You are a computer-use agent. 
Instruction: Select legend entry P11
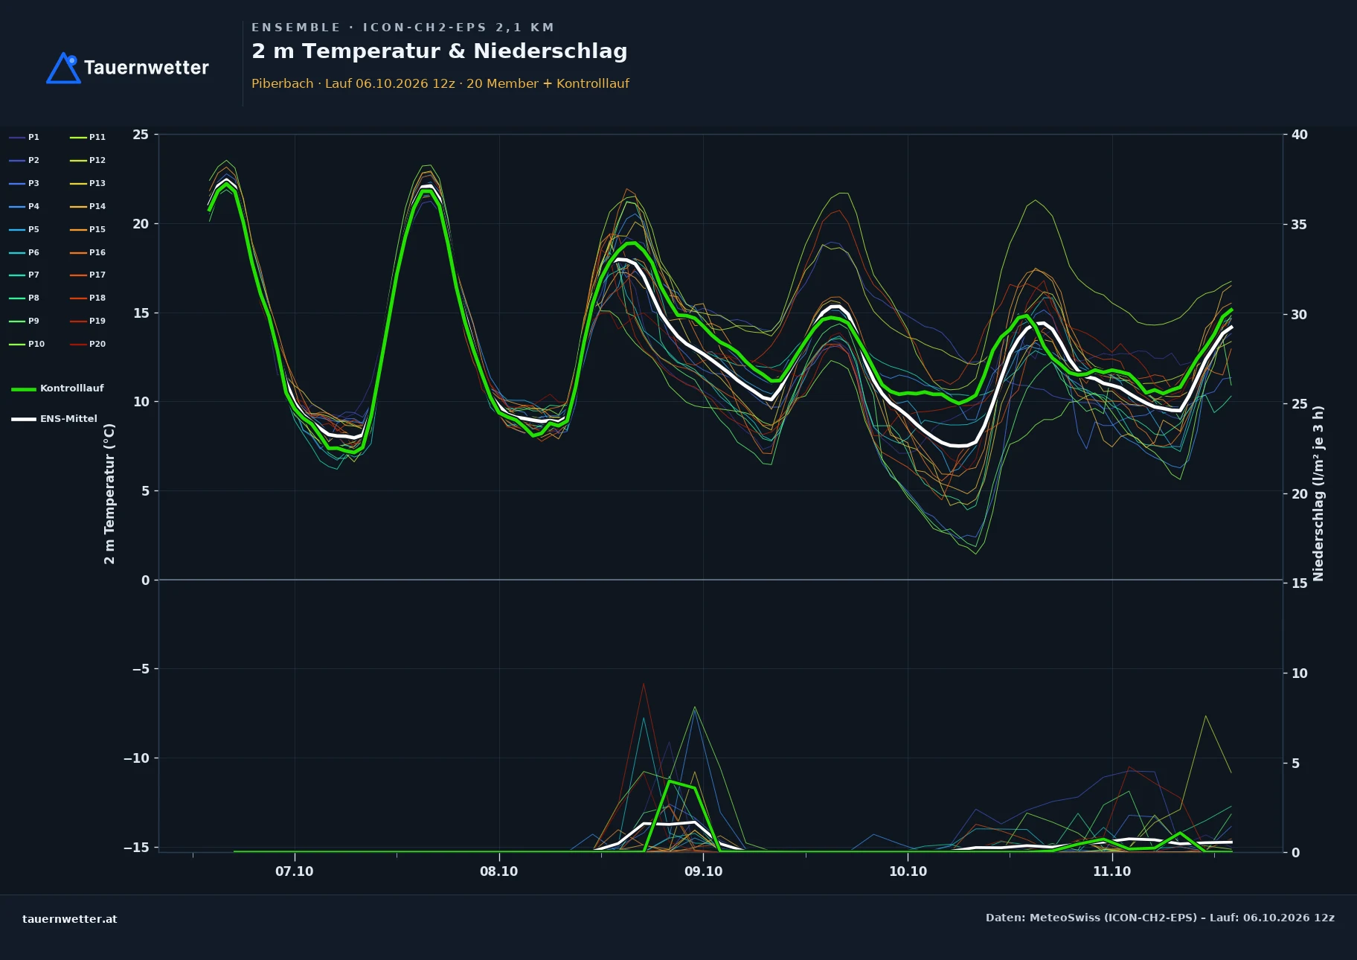pyautogui.click(x=88, y=137)
